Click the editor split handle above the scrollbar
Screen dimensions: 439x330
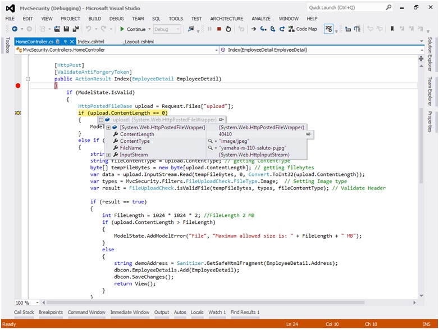click(x=421, y=58)
